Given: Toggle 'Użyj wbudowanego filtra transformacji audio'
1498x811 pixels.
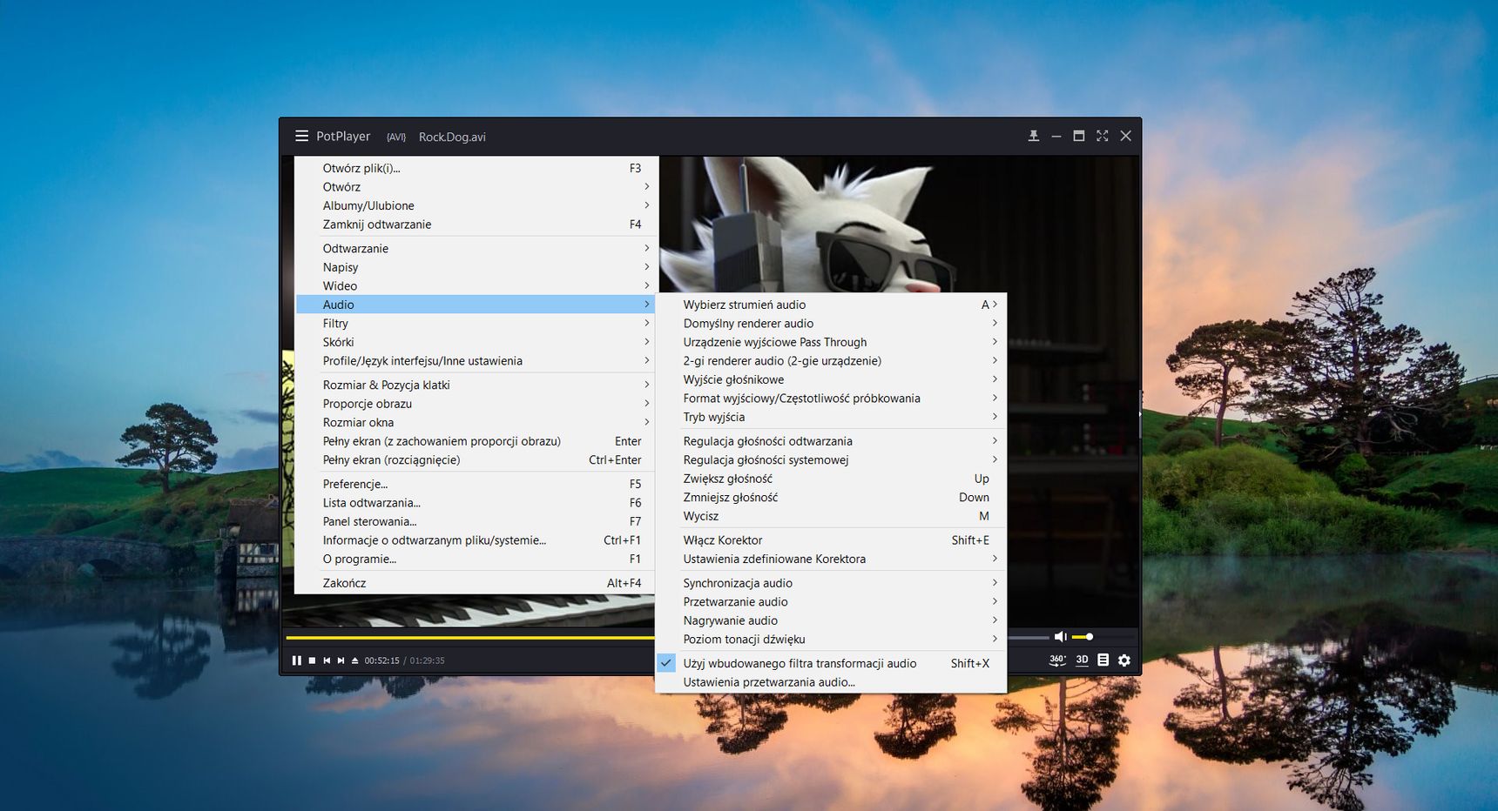Looking at the screenshot, I should click(x=799, y=663).
